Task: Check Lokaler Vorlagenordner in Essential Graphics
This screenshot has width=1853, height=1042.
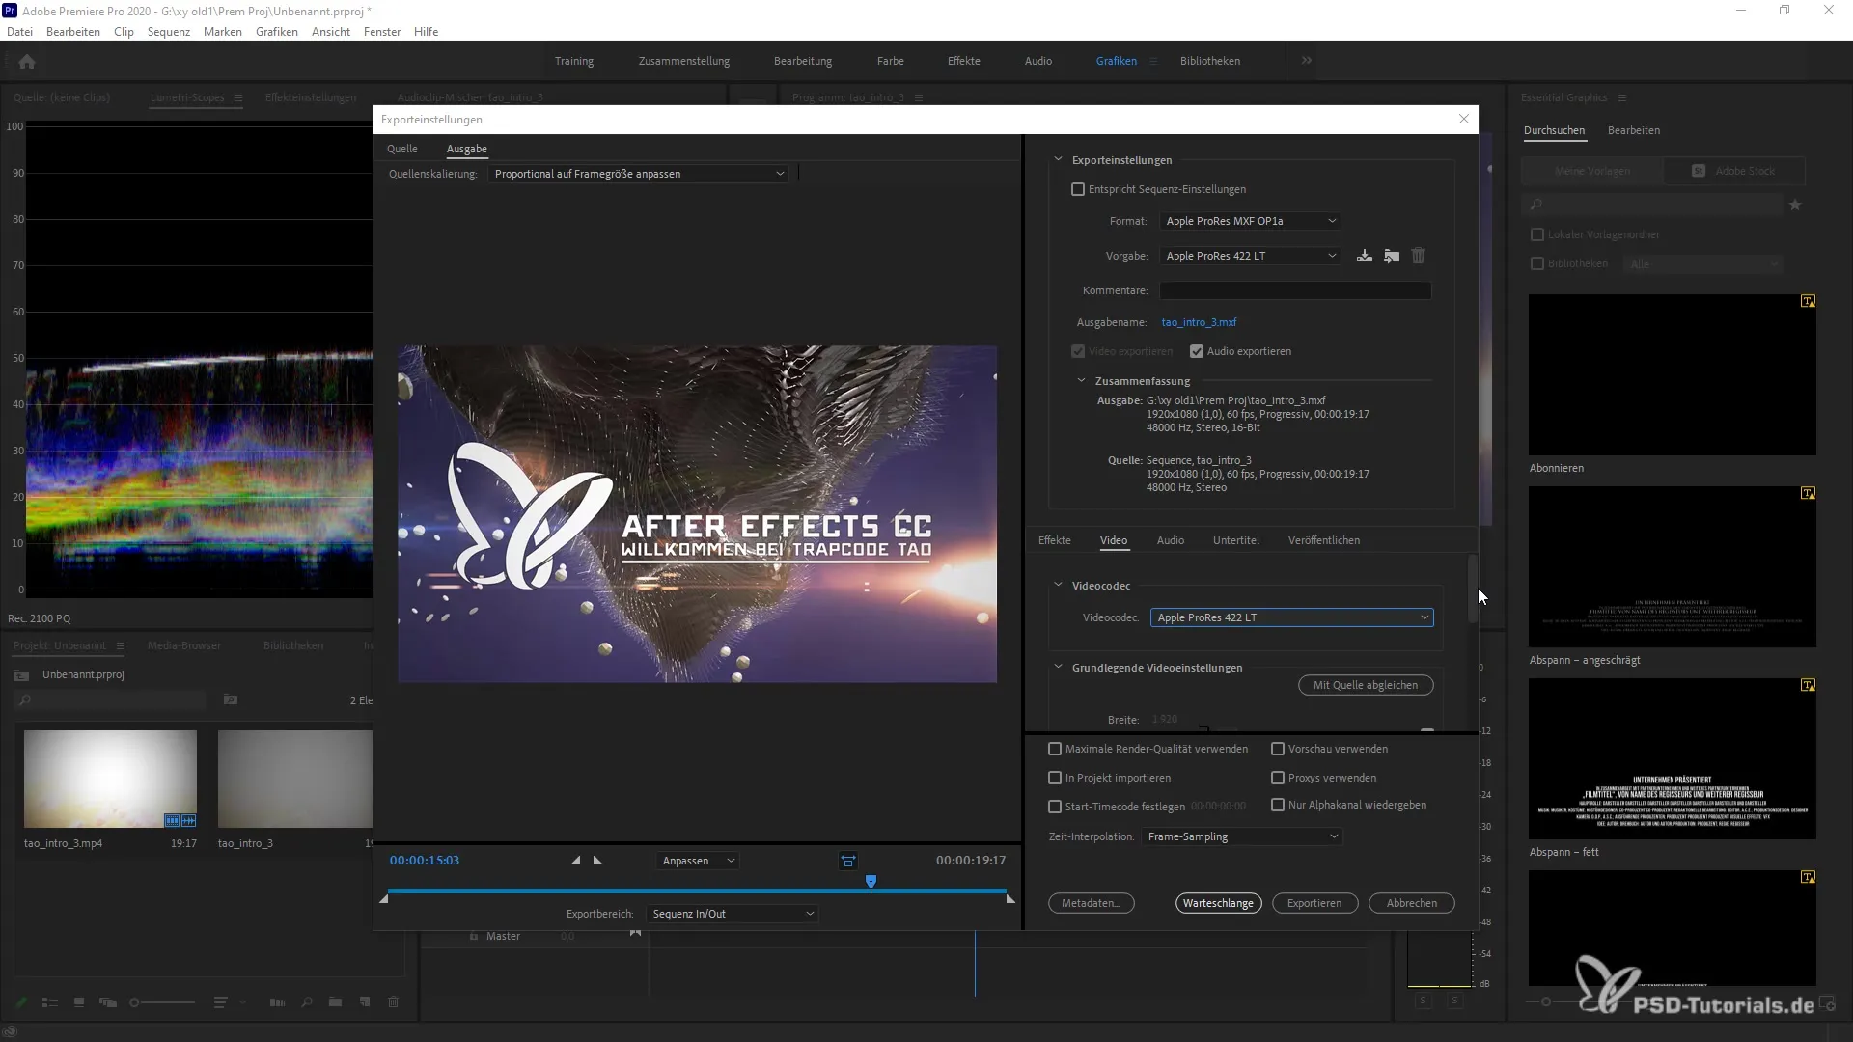Action: [x=1537, y=234]
